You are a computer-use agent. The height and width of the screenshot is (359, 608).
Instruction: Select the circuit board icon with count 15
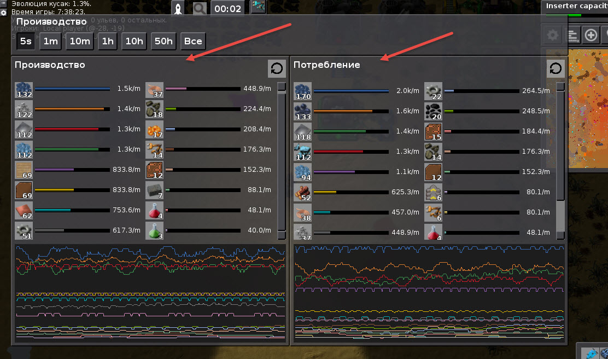click(x=433, y=132)
